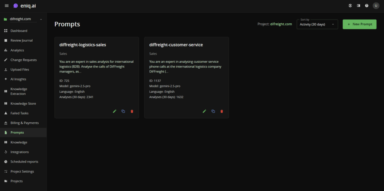384x191 pixels.
Task: Follow the difreight.com project link
Action: (x=281, y=24)
